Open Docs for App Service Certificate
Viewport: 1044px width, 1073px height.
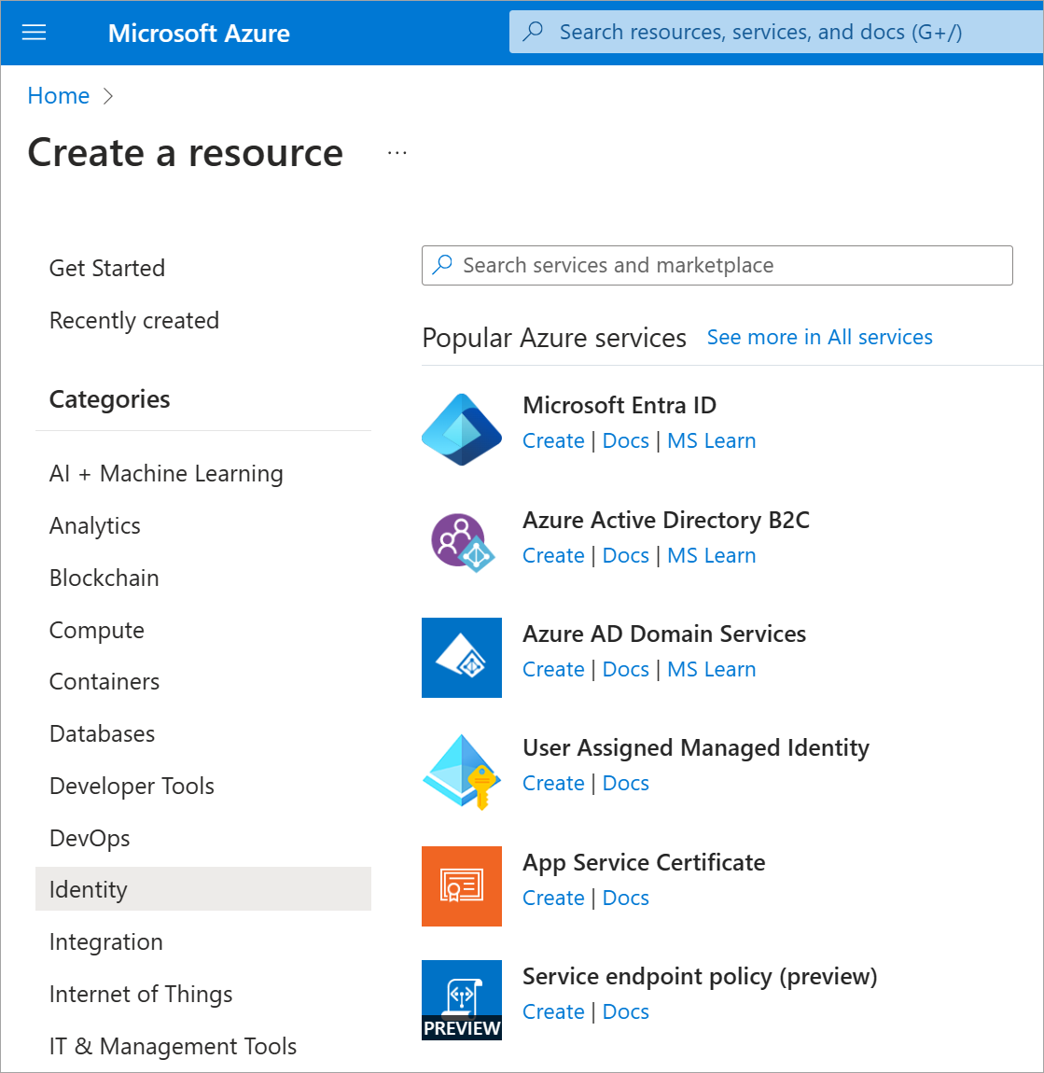625,898
